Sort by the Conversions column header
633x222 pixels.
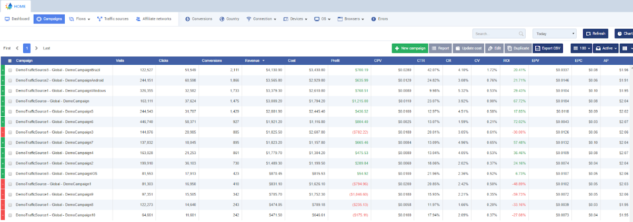click(212, 61)
